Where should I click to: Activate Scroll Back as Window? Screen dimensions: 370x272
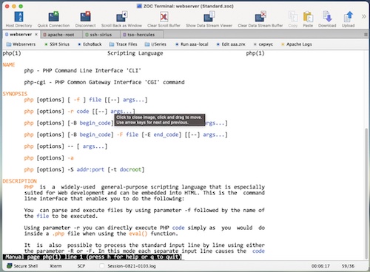(121, 17)
